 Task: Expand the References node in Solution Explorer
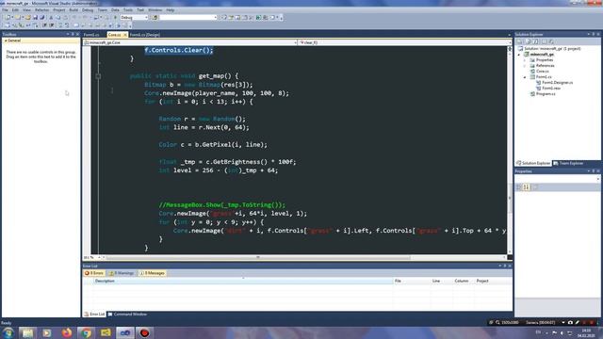click(x=525, y=66)
